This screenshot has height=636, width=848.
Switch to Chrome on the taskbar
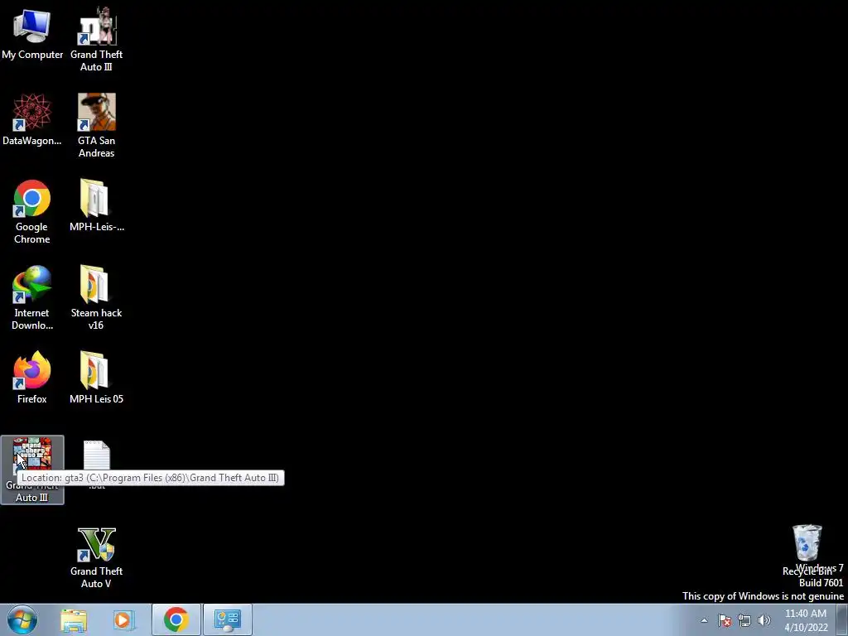pos(176,619)
